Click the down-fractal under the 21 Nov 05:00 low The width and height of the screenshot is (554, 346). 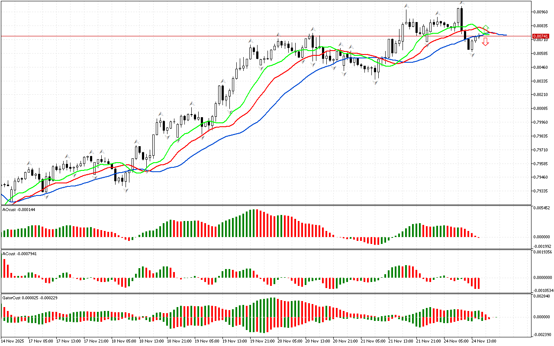click(x=375, y=82)
